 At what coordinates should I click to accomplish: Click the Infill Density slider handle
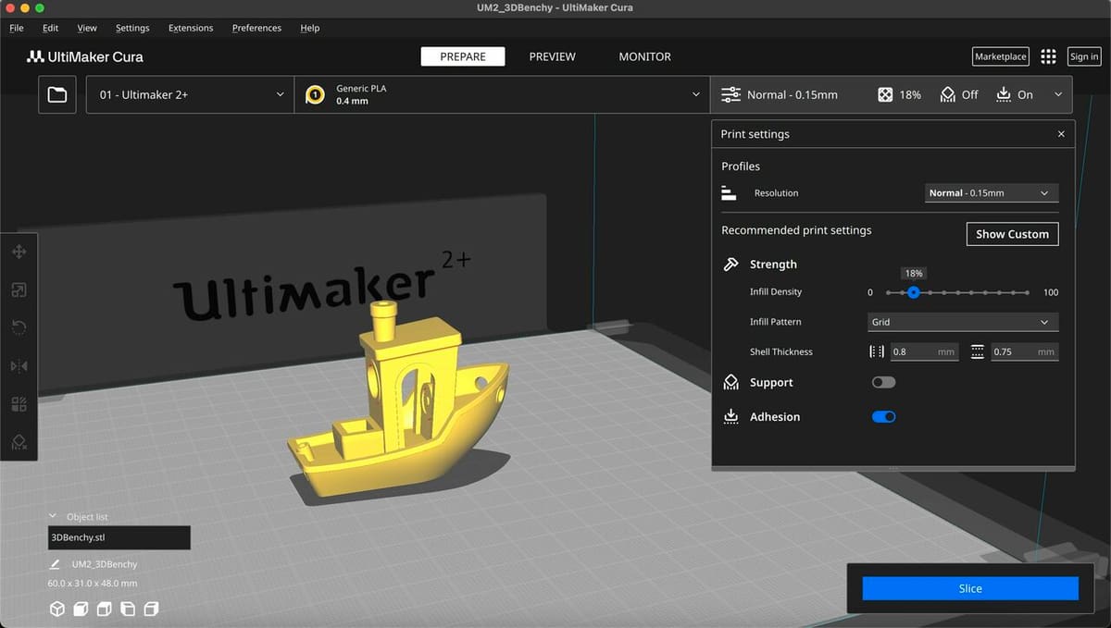tap(914, 292)
